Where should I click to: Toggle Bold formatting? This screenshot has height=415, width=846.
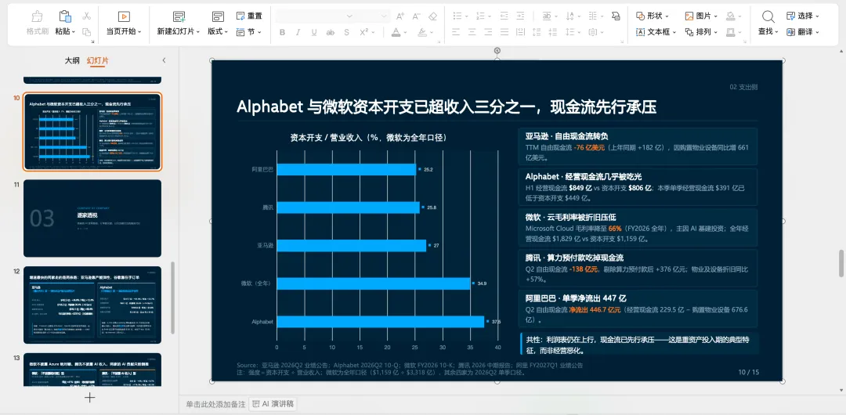[x=282, y=32]
